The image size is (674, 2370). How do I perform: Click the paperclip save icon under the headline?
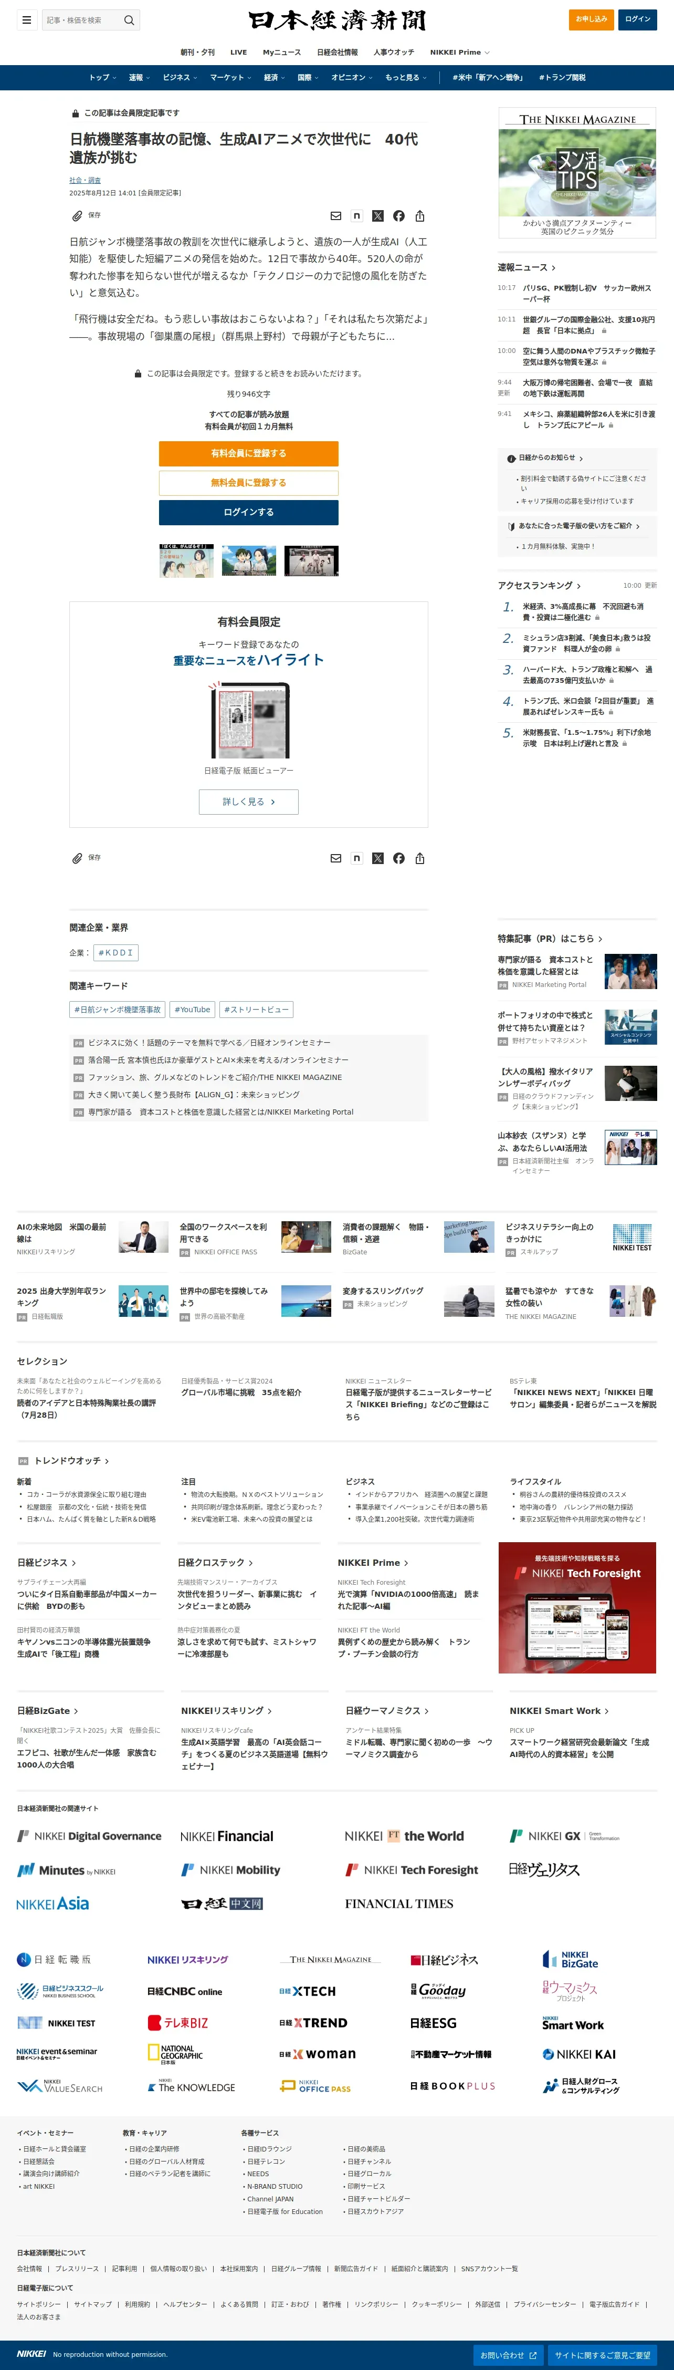tap(77, 215)
